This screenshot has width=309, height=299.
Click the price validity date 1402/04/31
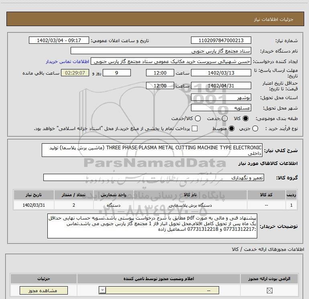click(221, 85)
